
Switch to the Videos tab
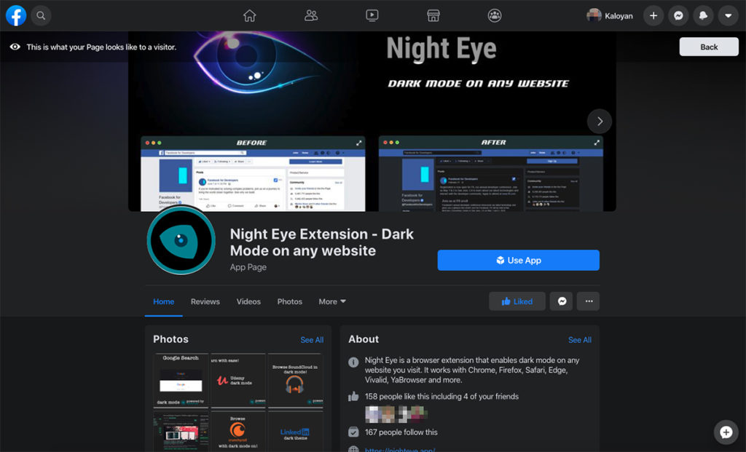click(x=248, y=301)
